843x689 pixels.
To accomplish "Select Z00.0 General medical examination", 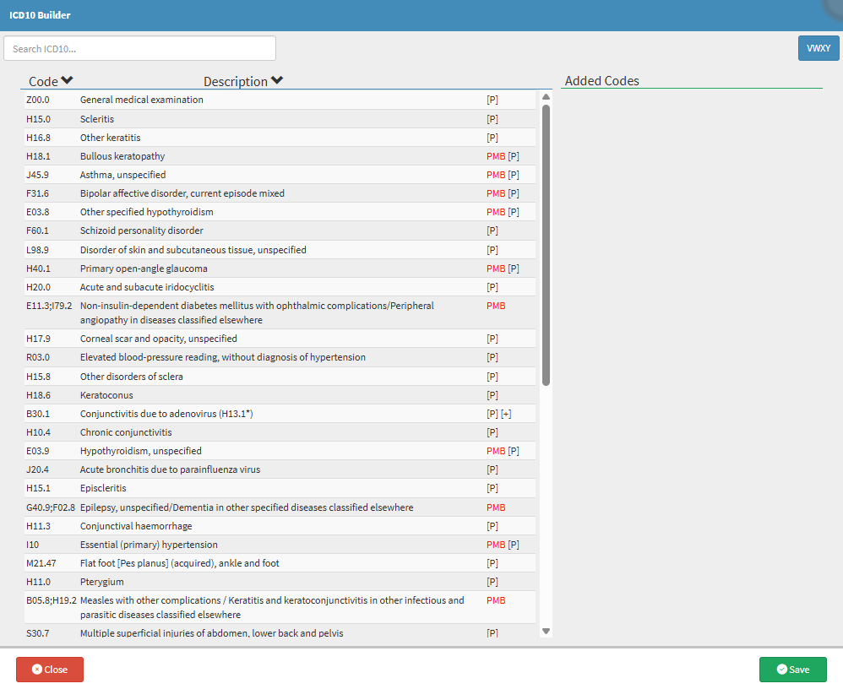I will point(280,100).
